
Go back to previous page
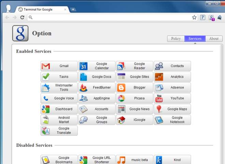tap(7, 17)
